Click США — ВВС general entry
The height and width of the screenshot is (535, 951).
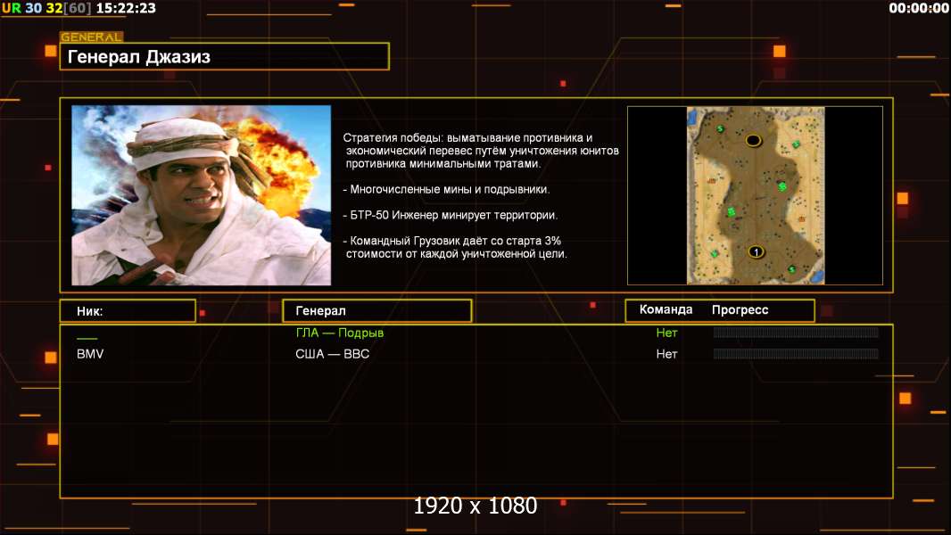point(333,354)
